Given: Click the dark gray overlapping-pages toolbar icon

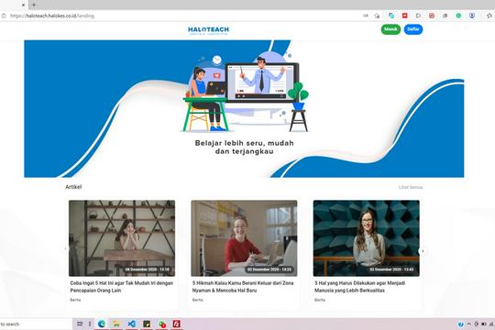Looking at the screenshot, I should coord(445,16).
